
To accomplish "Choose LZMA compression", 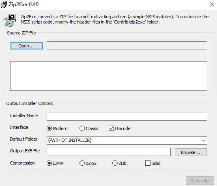I will coord(55,163).
